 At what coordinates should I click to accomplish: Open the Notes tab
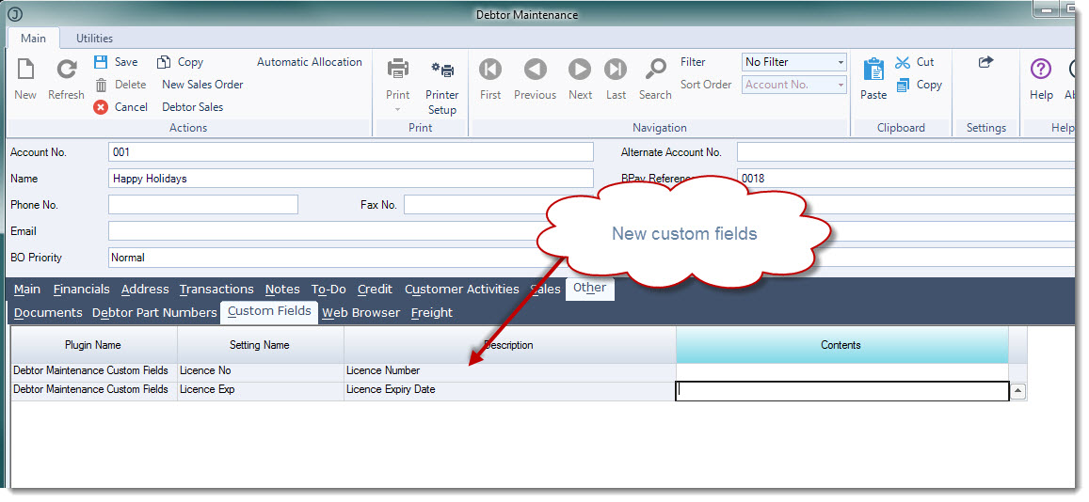pyautogui.click(x=282, y=290)
